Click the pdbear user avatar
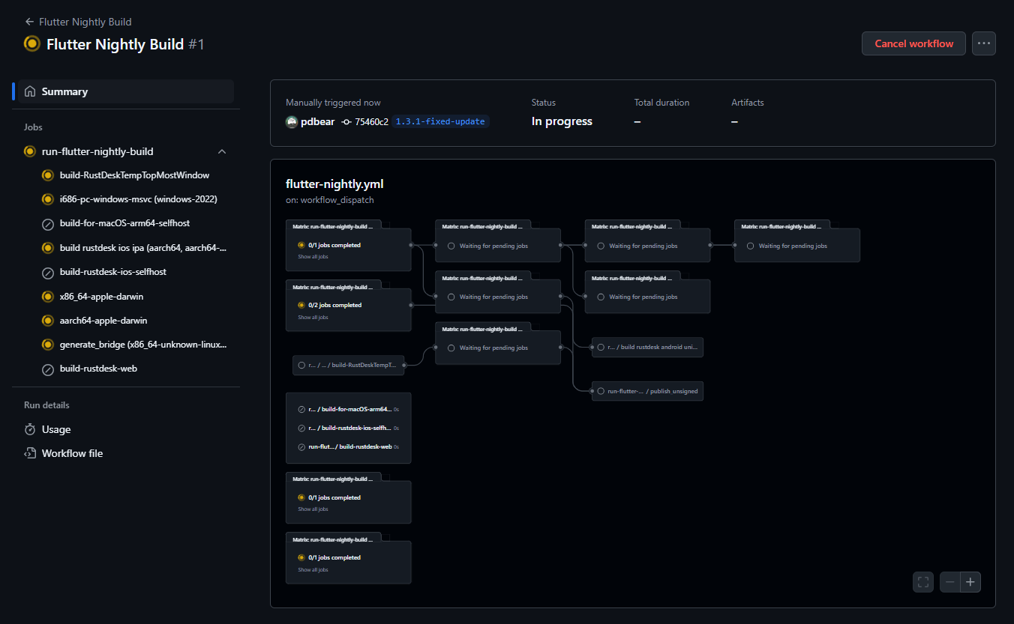 [x=292, y=121]
